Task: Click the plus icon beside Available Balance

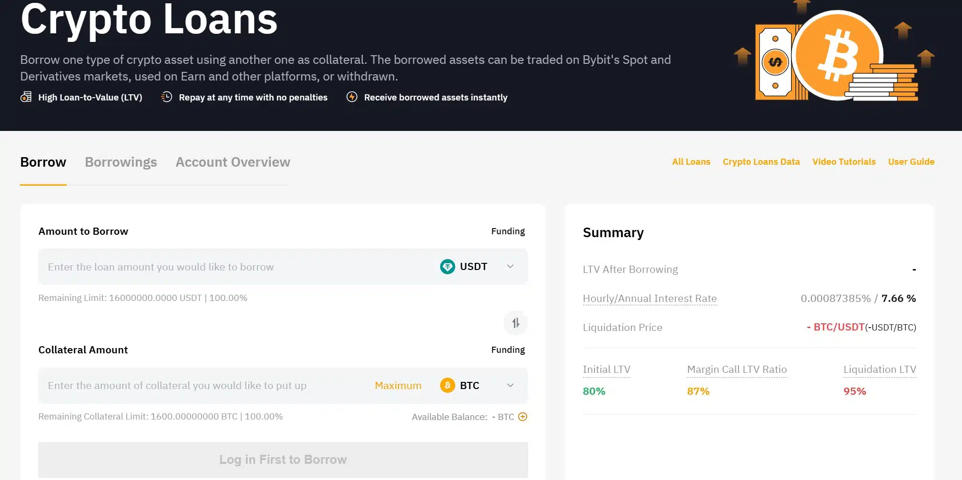Action: pos(522,417)
